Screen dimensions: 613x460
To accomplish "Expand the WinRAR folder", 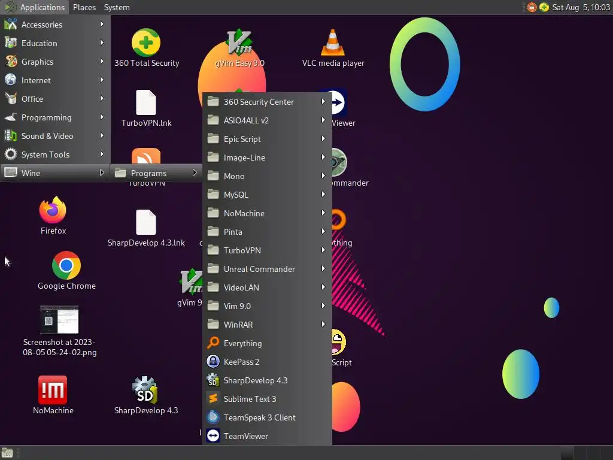I will (x=267, y=325).
